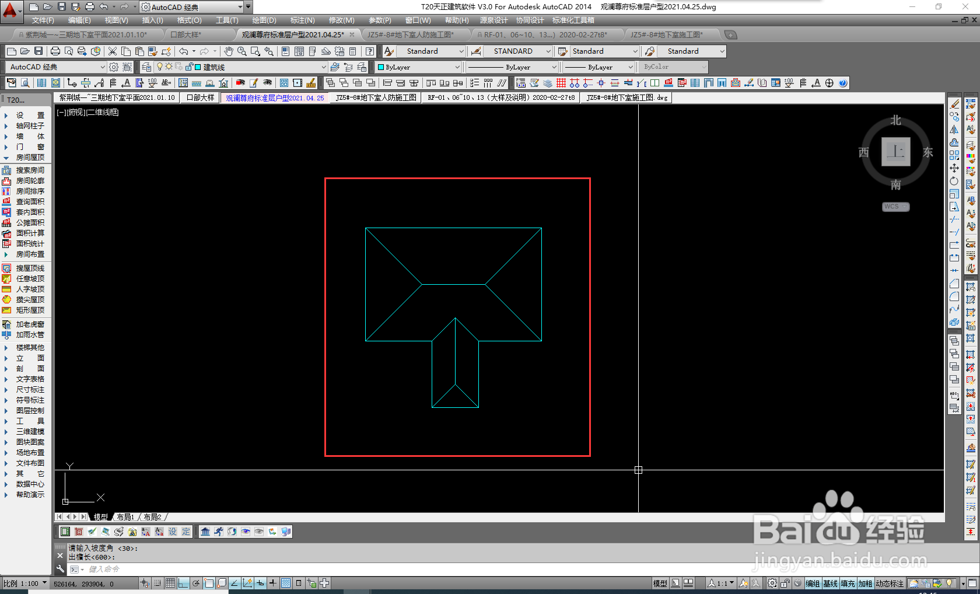Switch to 布局1 layout tab
Viewport: 980px width, 594px height.
pyautogui.click(x=125, y=517)
